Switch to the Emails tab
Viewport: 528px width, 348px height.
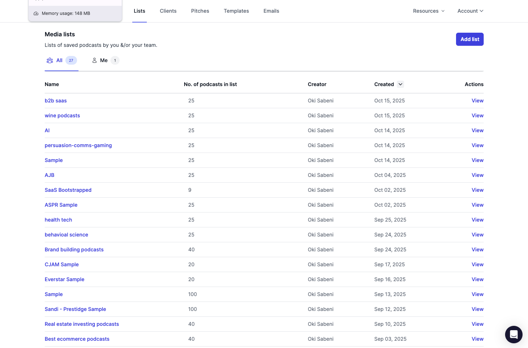(x=271, y=11)
